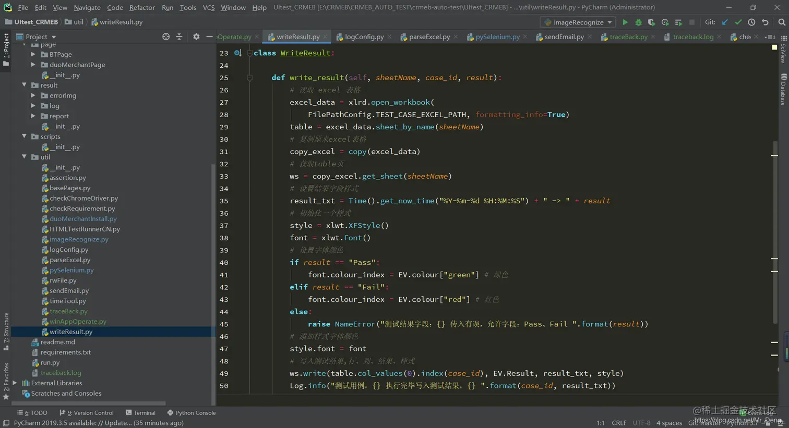The image size is (789, 428).
Task: Collapse all in Project panel
Action: (x=179, y=36)
